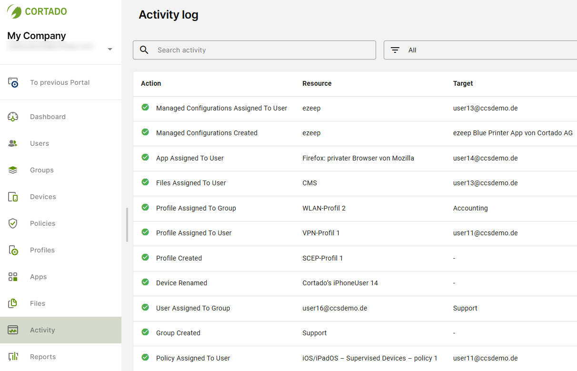Select To previous Portal link
Viewport: 577px width, 371px height.
[60, 82]
